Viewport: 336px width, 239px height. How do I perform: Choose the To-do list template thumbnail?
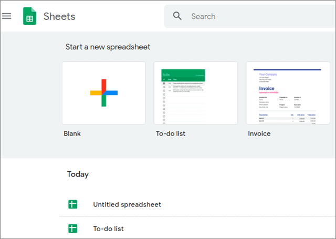click(x=195, y=93)
